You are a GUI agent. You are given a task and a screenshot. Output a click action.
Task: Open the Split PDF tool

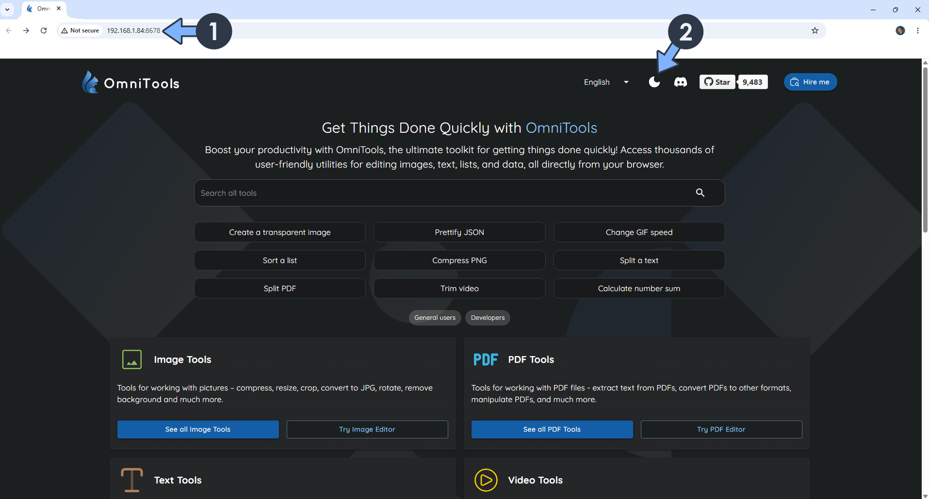pyautogui.click(x=280, y=288)
